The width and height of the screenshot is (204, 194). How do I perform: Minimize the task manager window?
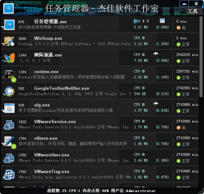coord(184,3)
